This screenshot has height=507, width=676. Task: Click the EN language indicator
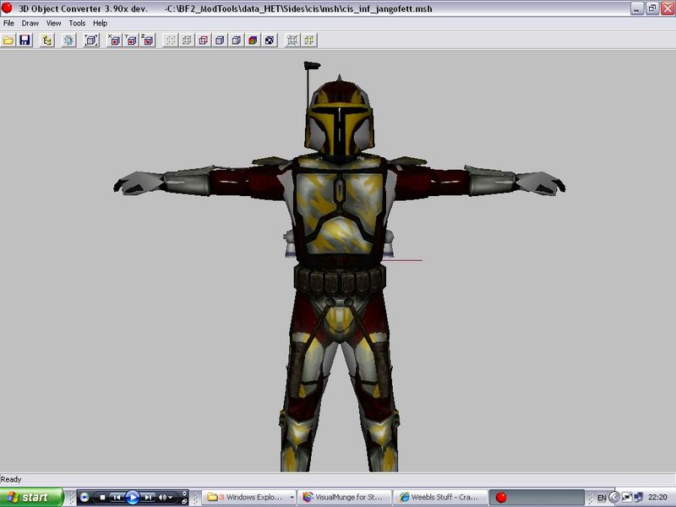602,498
